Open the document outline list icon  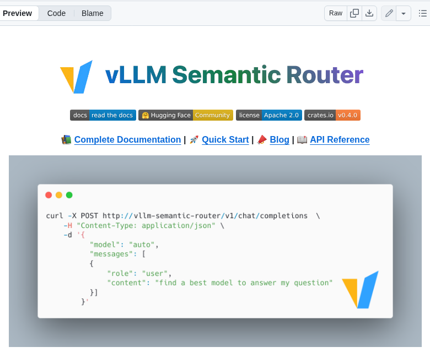[423, 13]
